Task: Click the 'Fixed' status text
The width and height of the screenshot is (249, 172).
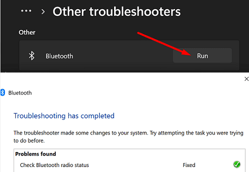Action: [x=189, y=165]
